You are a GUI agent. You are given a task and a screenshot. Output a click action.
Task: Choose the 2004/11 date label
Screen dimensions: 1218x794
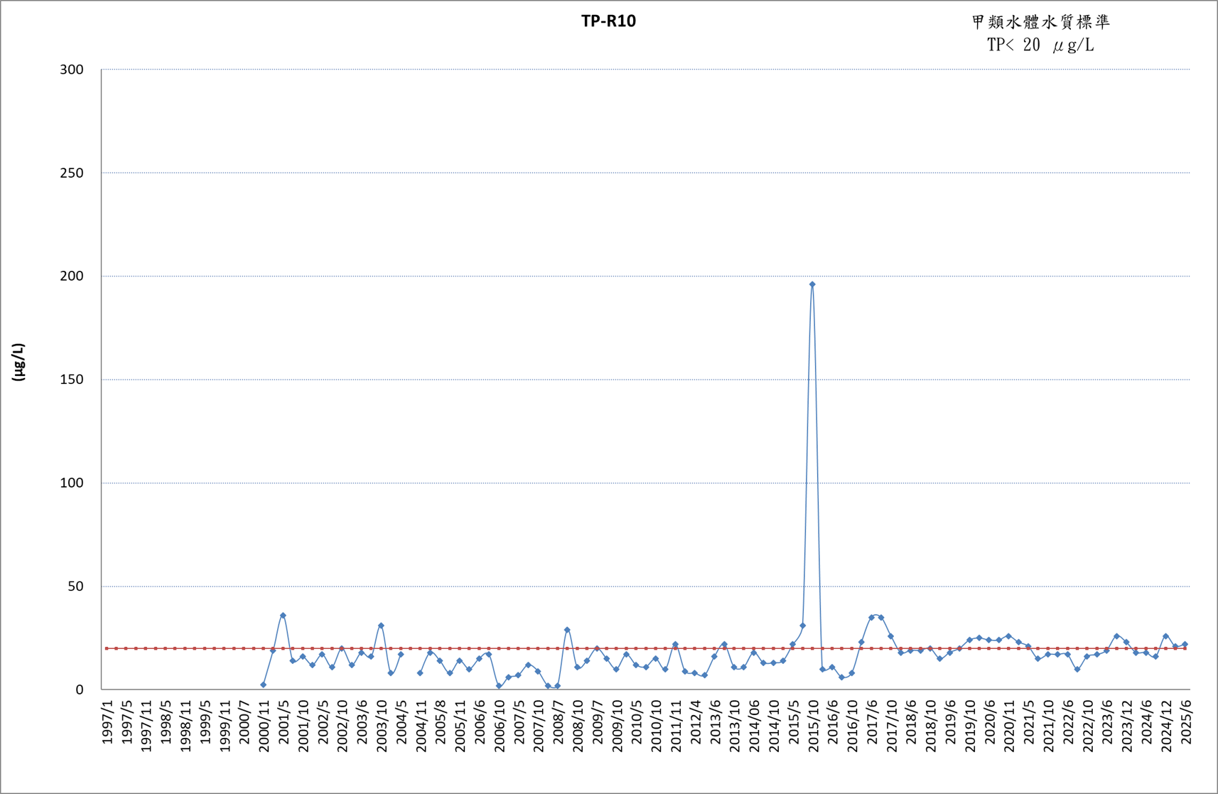[x=421, y=726]
